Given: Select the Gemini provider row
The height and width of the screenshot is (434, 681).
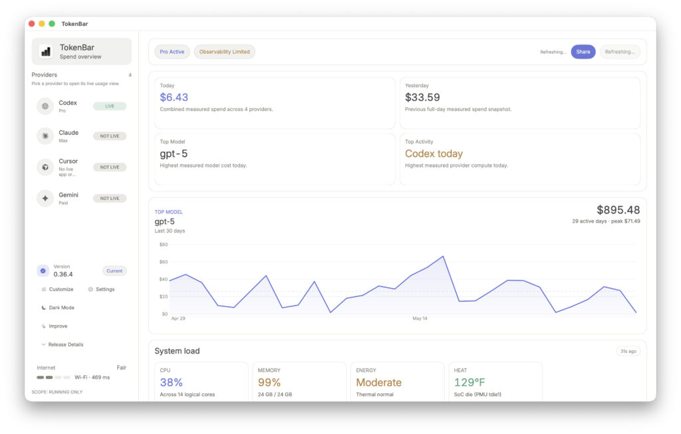Looking at the screenshot, I should (x=82, y=198).
